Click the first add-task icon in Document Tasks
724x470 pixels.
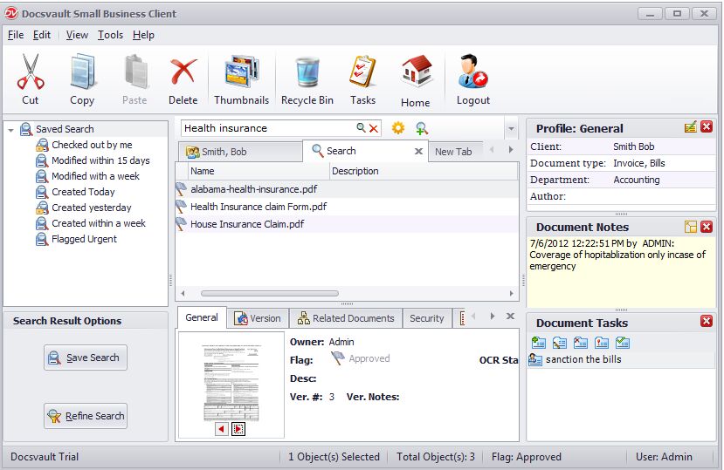[538, 343]
